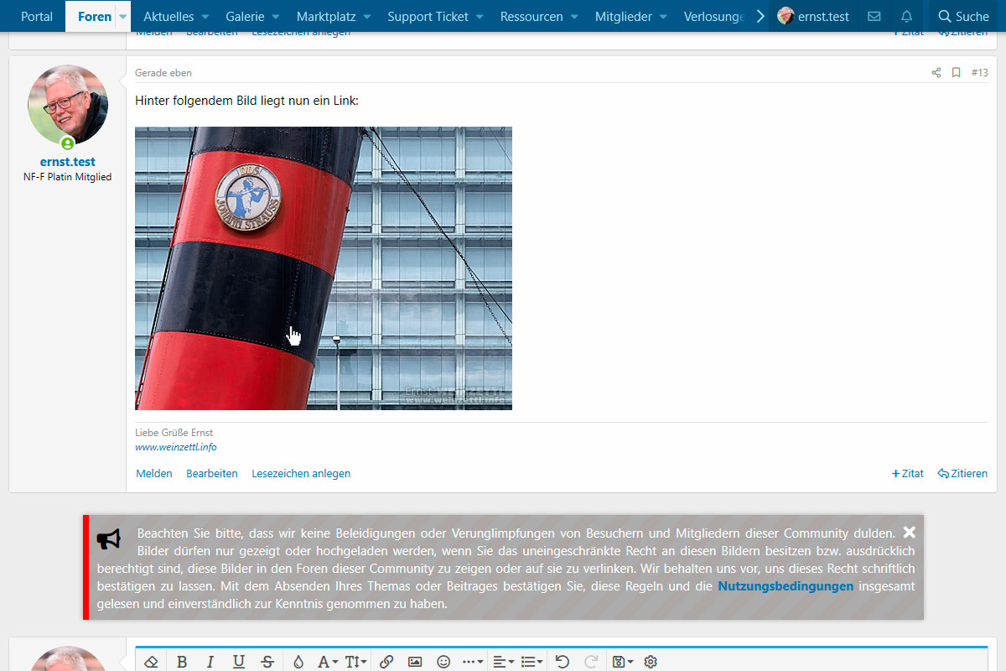Open Ressourcen in the navigation
1006x671 pixels.
(x=532, y=16)
